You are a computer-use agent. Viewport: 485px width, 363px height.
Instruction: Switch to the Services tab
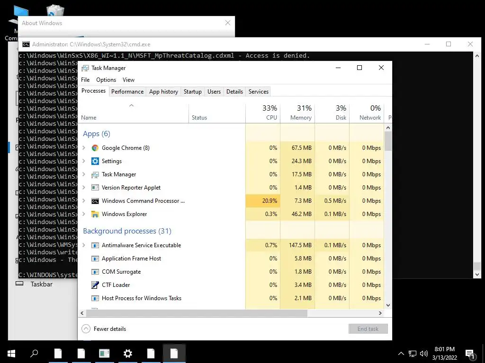(x=259, y=92)
